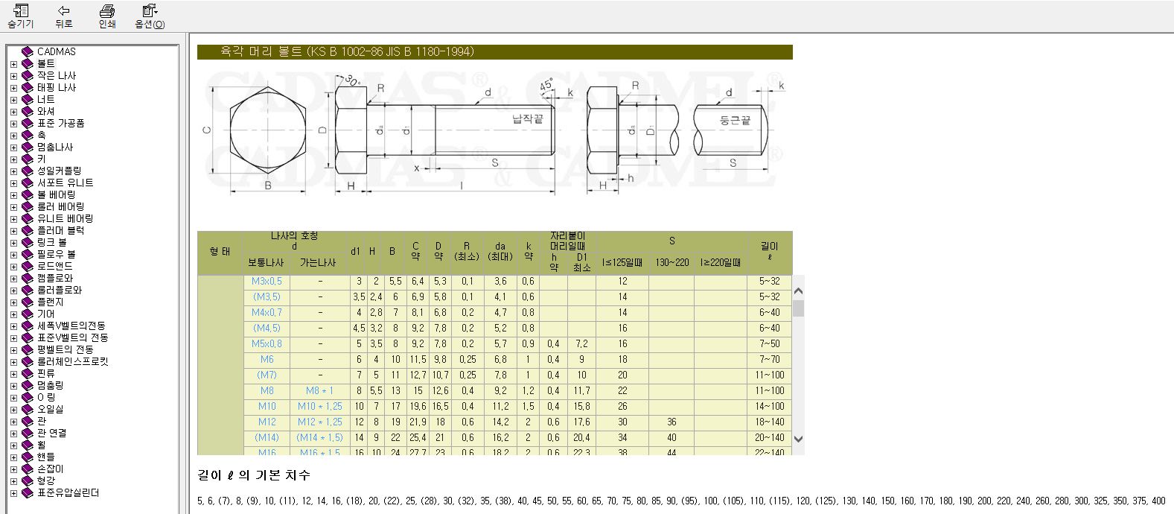Image resolution: width=1174 pixels, height=514 pixels.
Task: Expand the 롤러 베어링 tree node
Action: tap(13, 207)
